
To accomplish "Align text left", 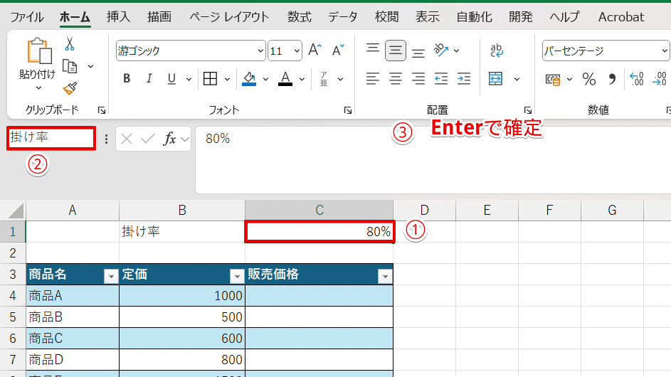I will pyautogui.click(x=373, y=79).
